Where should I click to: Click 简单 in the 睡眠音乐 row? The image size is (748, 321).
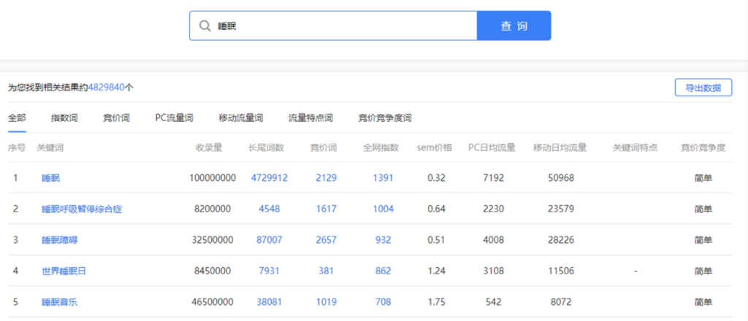pos(703,302)
